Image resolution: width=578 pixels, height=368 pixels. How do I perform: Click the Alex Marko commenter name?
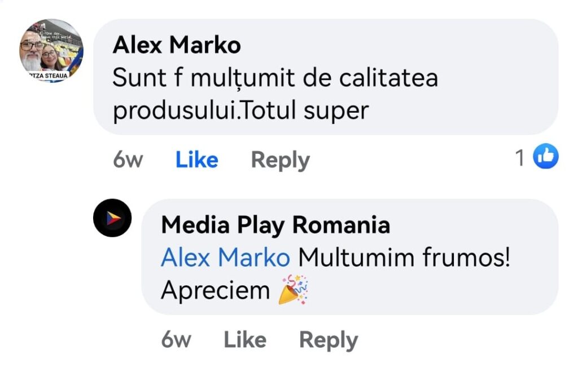pos(177,45)
